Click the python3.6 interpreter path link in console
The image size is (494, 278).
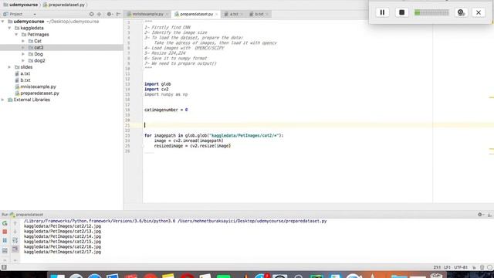point(100,221)
